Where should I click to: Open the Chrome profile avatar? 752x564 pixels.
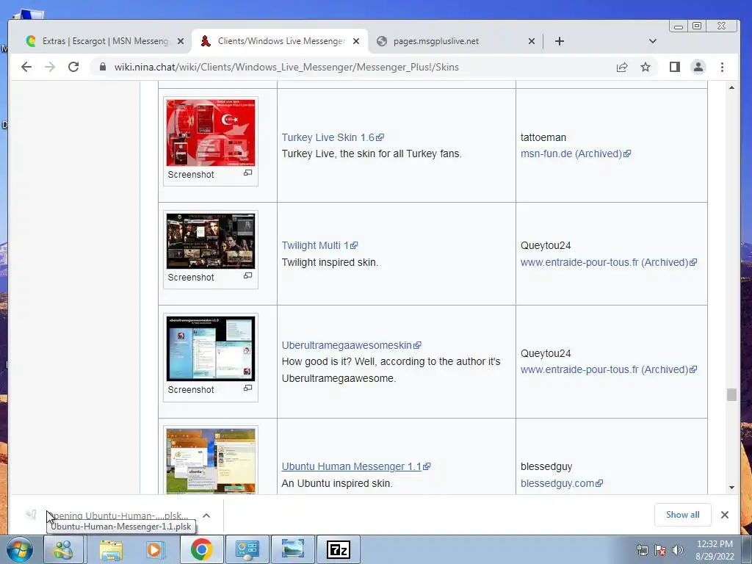click(698, 67)
